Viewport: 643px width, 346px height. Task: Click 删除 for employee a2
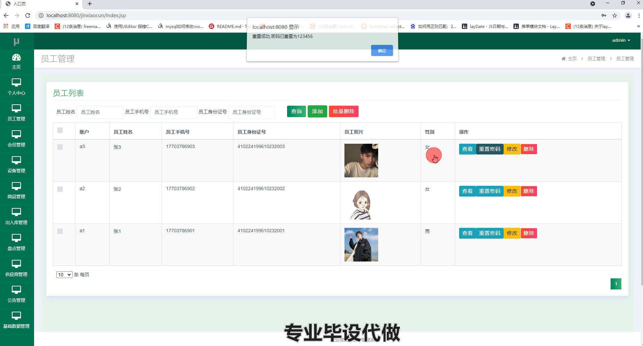[529, 191]
